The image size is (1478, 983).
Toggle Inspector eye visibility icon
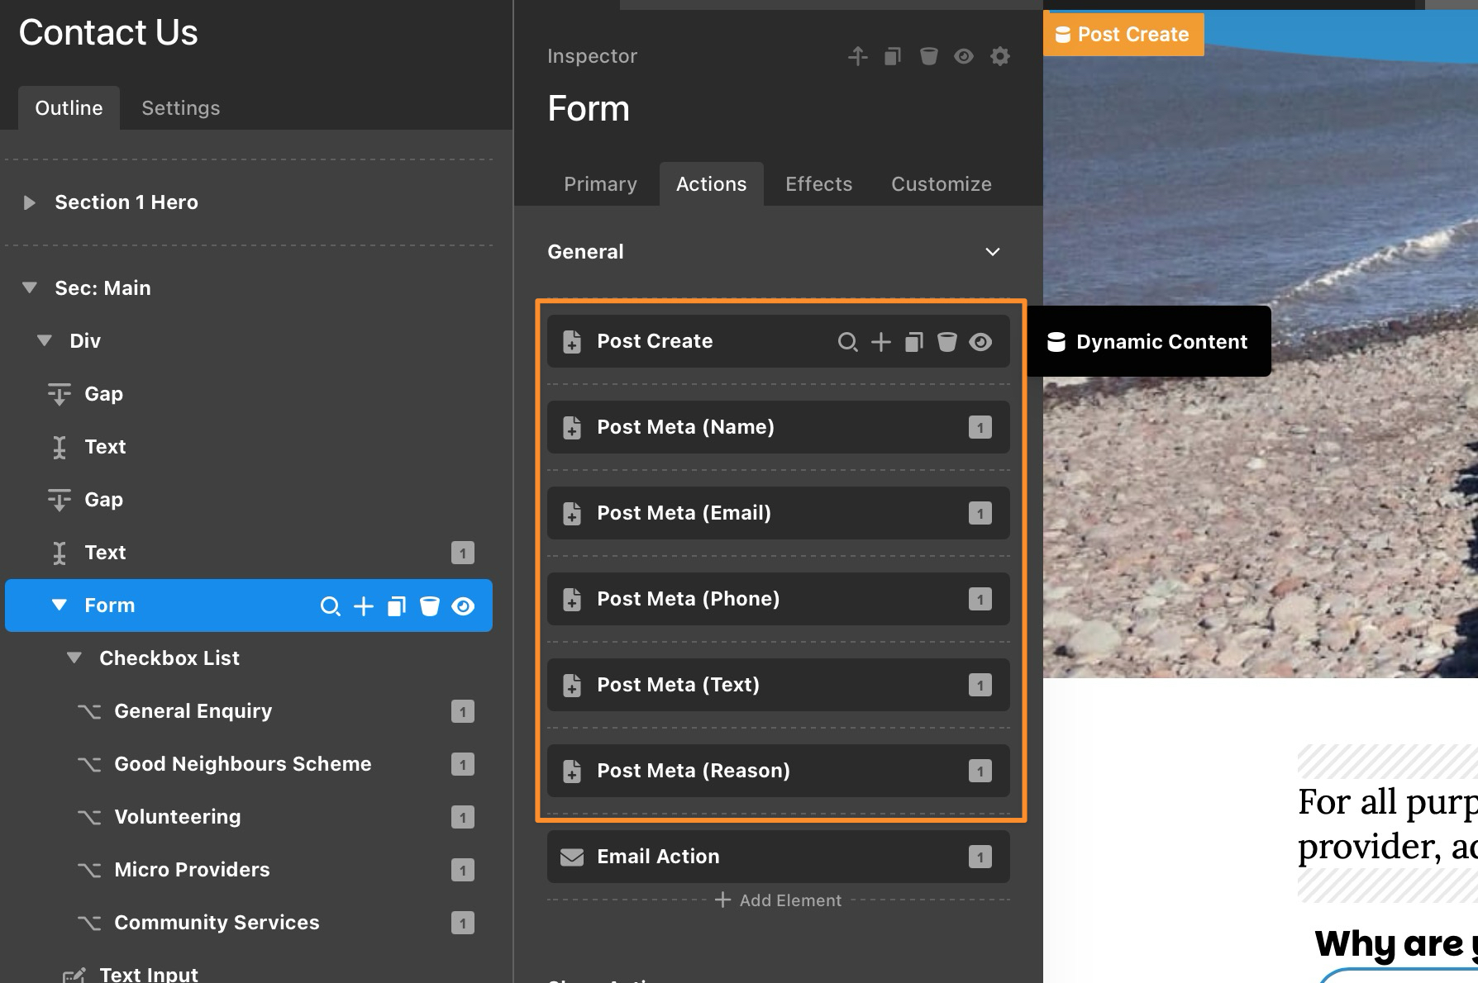coord(964,56)
